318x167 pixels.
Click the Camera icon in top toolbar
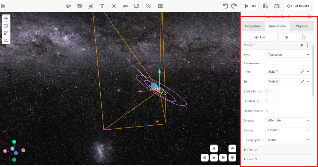point(125,6)
